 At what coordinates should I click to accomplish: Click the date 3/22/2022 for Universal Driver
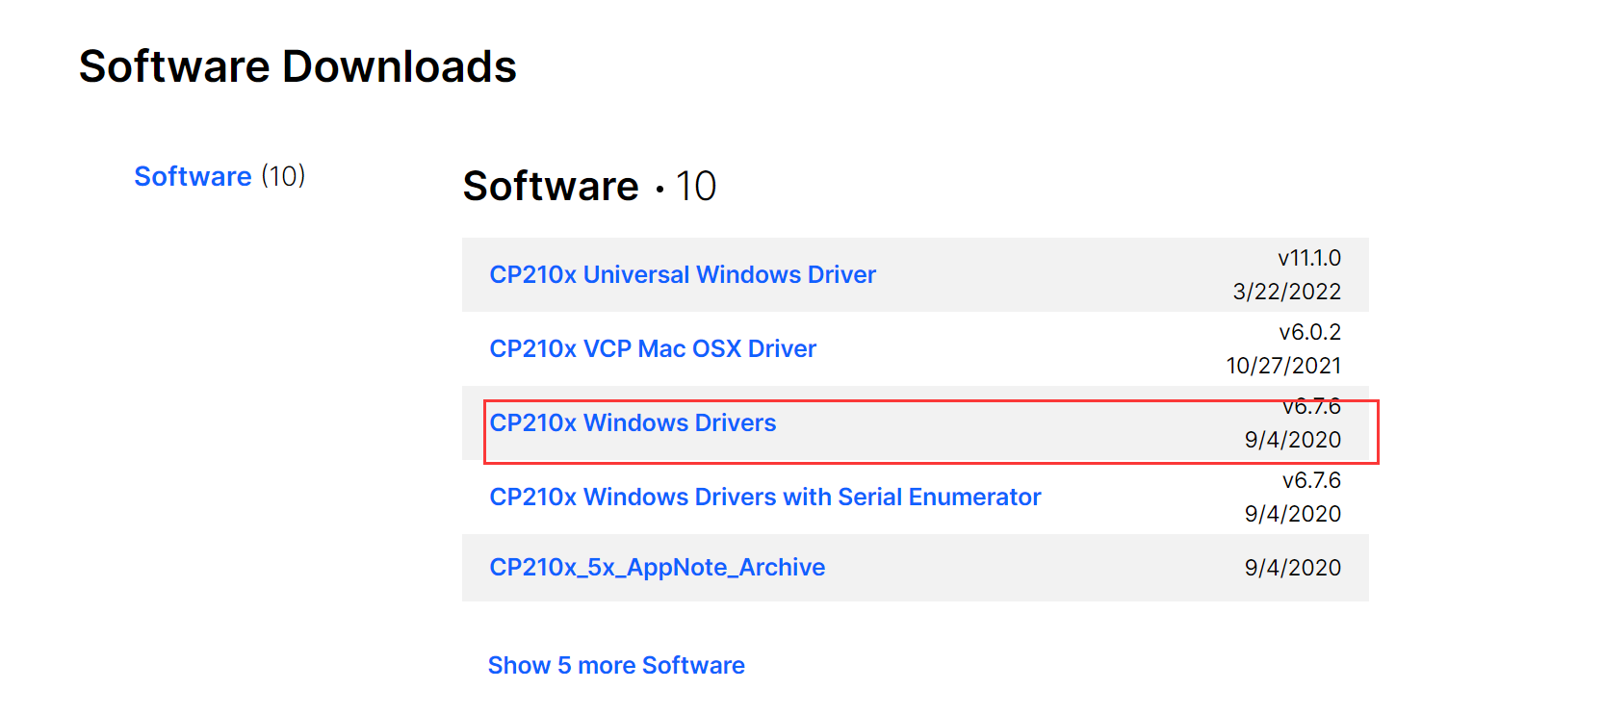(x=1291, y=291)
